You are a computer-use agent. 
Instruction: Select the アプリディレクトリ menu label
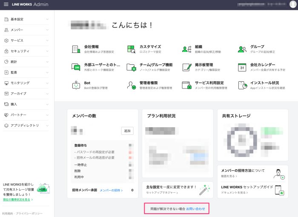click(25, 126)
